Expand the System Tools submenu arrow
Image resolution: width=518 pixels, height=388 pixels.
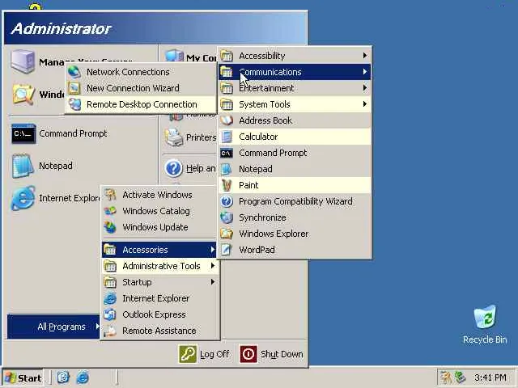[365, 104]
